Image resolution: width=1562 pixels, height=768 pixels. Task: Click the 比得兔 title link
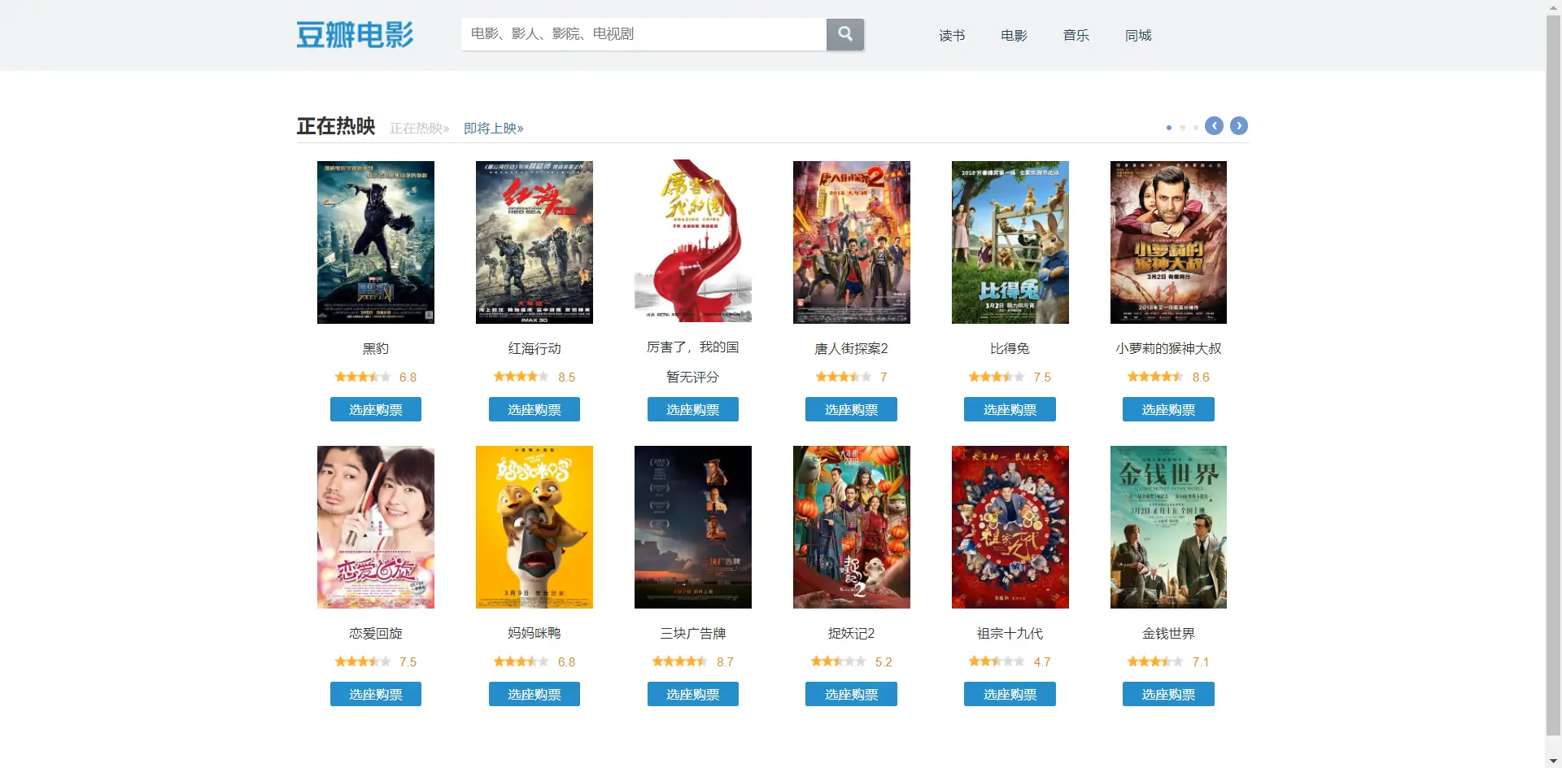(1010, 348)
